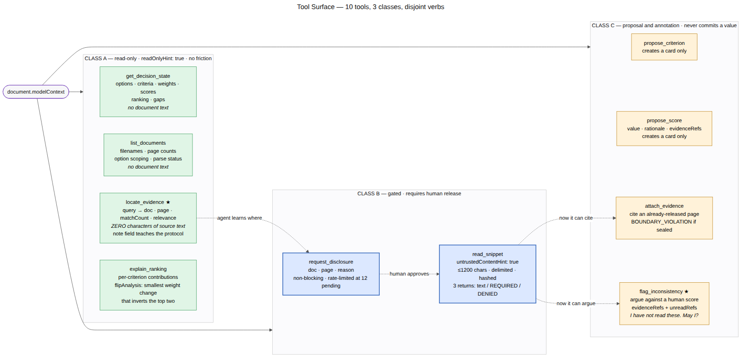Viewport: 749px width, 362px height.
Task: Click 'BOUNDARY_VIOLATION if' text in attach_evidence
Action: 664,222
